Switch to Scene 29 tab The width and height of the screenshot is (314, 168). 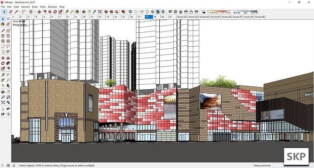click(x=260, y=17)
